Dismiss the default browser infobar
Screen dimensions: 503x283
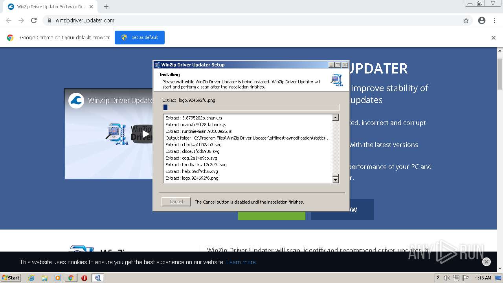[494, 38]
